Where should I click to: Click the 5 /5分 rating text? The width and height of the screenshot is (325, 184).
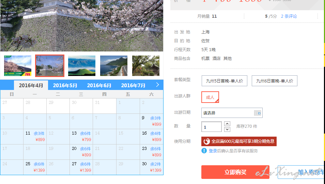tap(271, 16)
